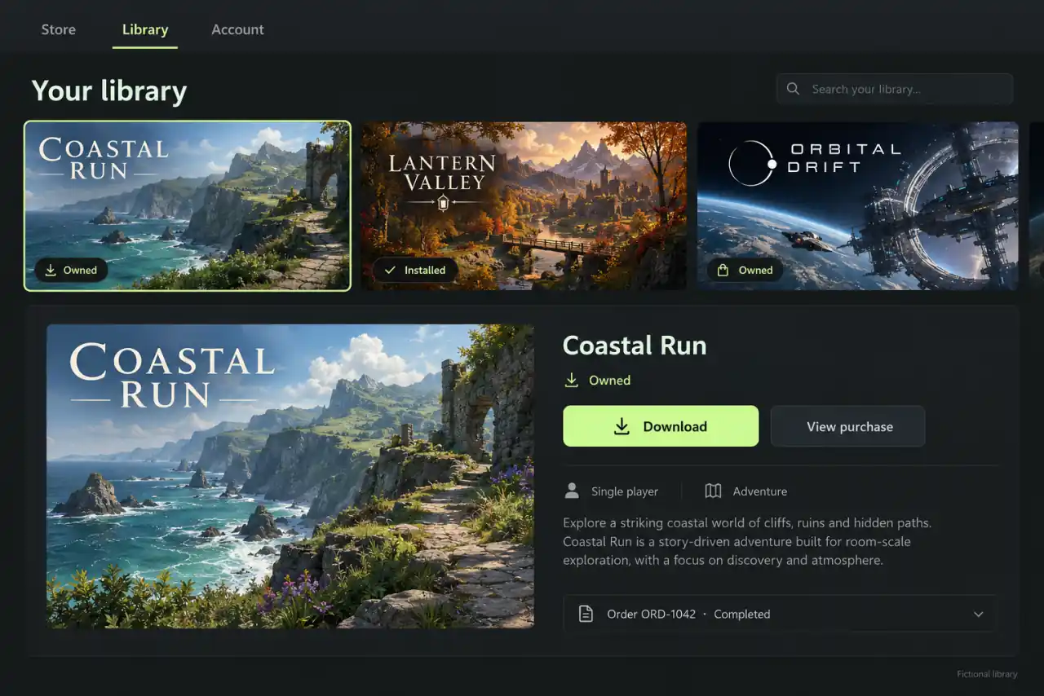The height and width of the screenshot is (696, 1044).
Task: Select the Orbital Drift library card
Action: (x=857, y=206)
